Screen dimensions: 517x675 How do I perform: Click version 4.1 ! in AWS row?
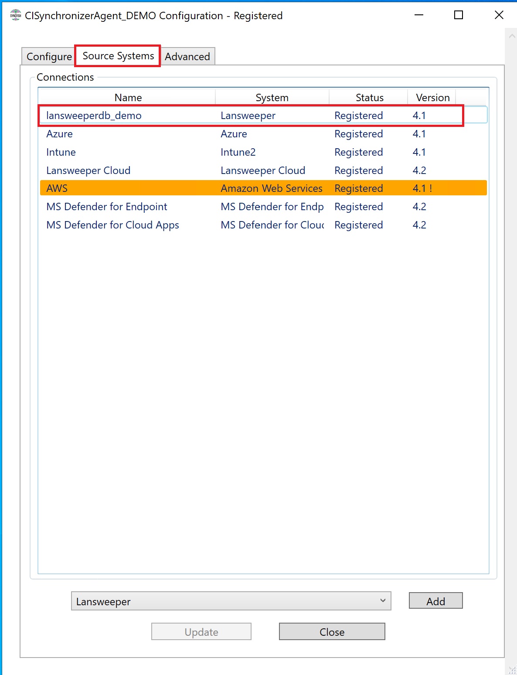point(422,188)
